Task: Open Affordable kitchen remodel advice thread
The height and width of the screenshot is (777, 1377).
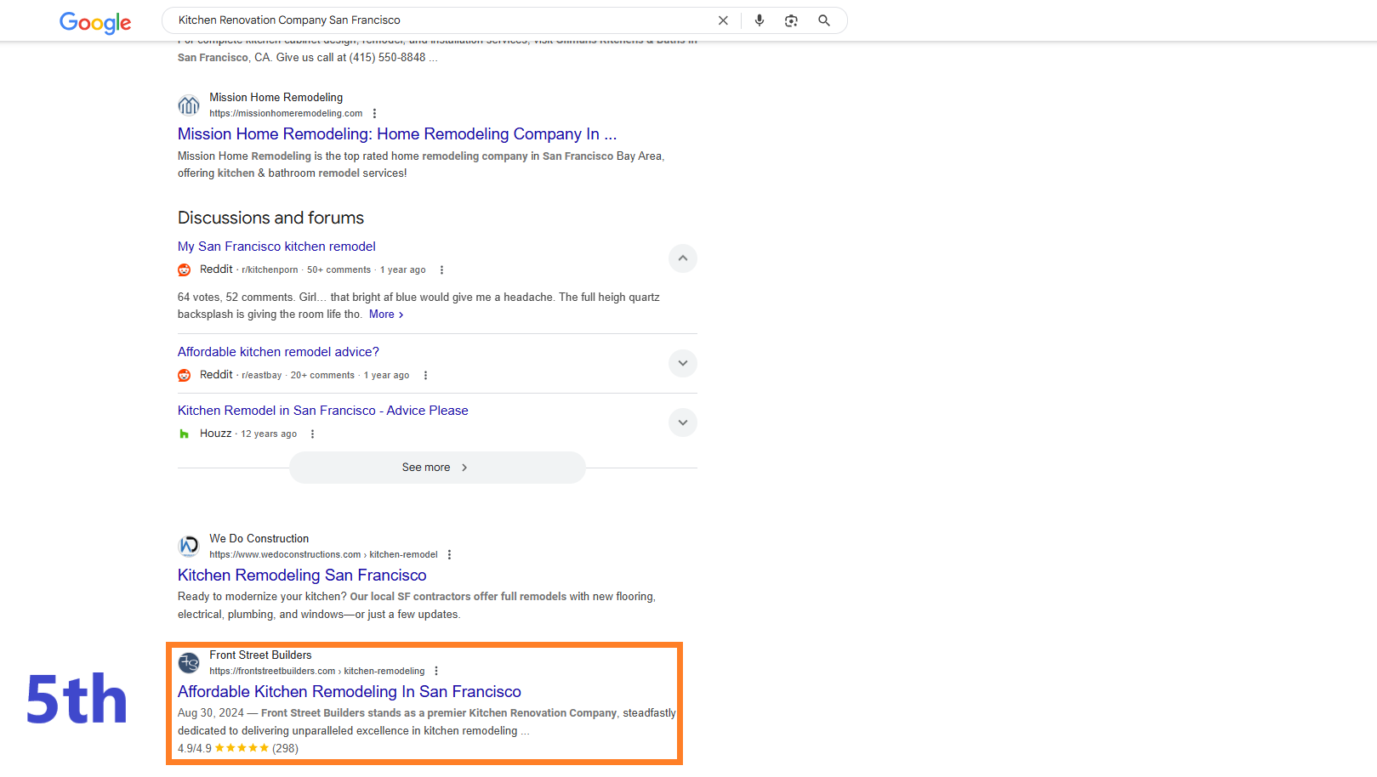Action: [x=278, y=352]
